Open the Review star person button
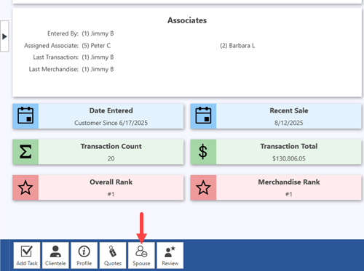This screenshot has width=364, height=271. coord(170,255)
